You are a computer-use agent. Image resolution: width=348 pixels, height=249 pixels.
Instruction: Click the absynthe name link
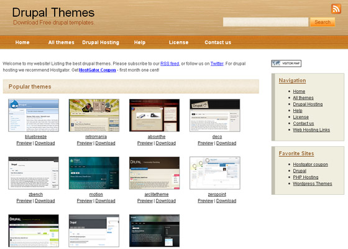(157, 137)
